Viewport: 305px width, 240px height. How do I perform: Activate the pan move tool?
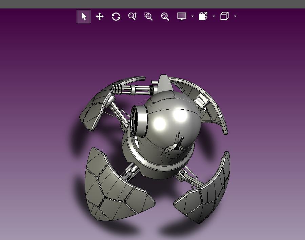click(100, 17)
